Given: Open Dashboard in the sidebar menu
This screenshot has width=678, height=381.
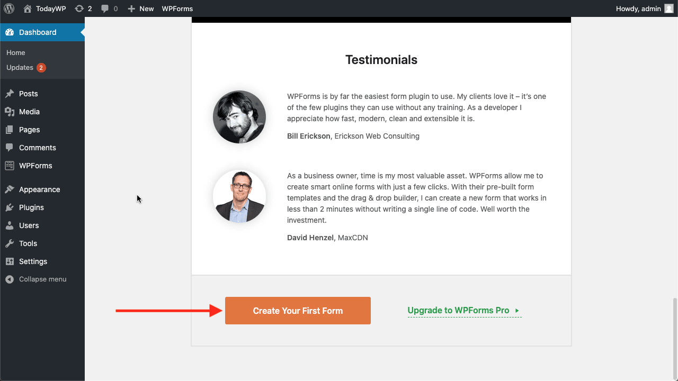Looking at the screenshot, I should point(42,32).
